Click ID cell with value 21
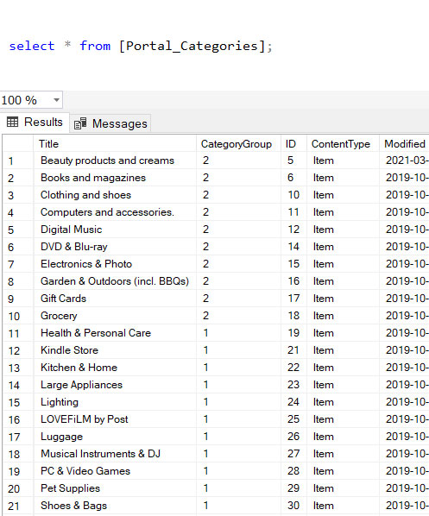Image resolution: width=429 pixels, height=516 pixels. pos(294,350)
